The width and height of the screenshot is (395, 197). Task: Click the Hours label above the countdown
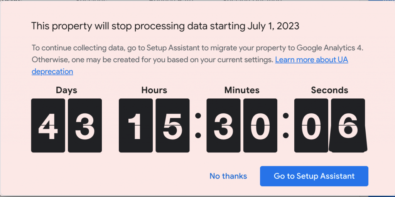[x=154, y=90]
